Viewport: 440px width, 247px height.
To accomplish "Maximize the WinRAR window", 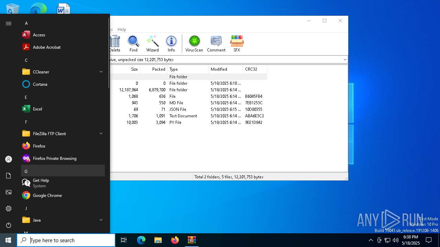I will tap(324, 21).
